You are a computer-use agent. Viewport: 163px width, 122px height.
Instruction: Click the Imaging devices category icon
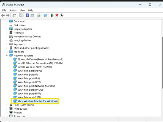[11, 40]
